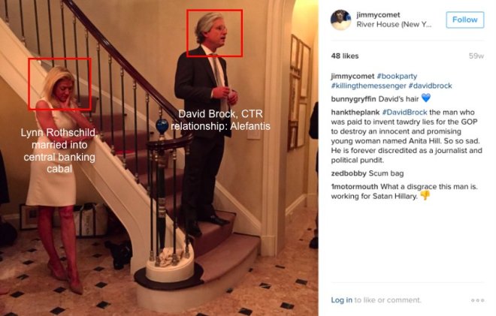The height and width of the screenshot is (316, 496).
Task: Open the #DavidBrock hashtag in hanktheplank's comment
Action: click(x=404, y=112)
